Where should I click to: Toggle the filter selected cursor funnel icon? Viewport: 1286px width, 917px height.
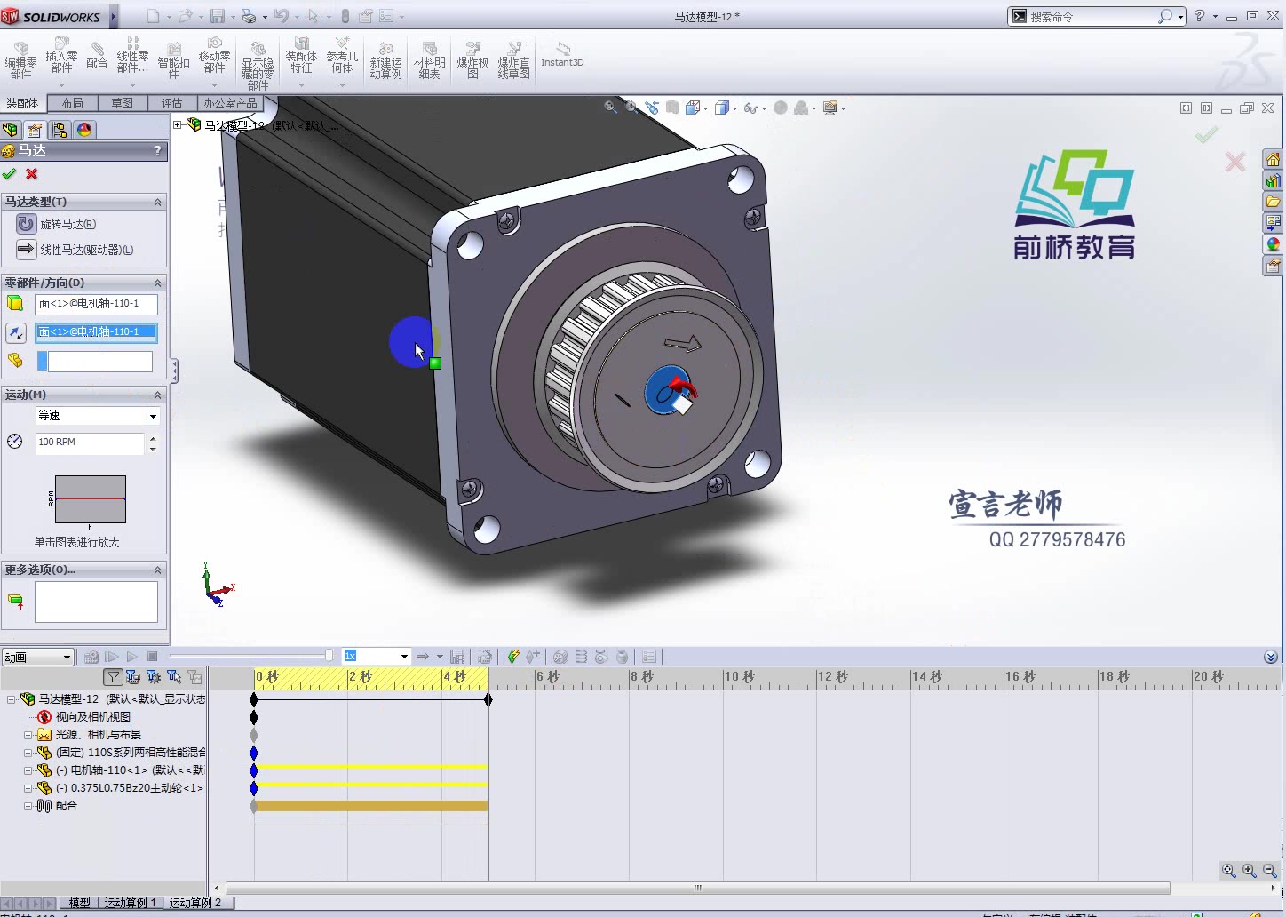pos(174,677)
